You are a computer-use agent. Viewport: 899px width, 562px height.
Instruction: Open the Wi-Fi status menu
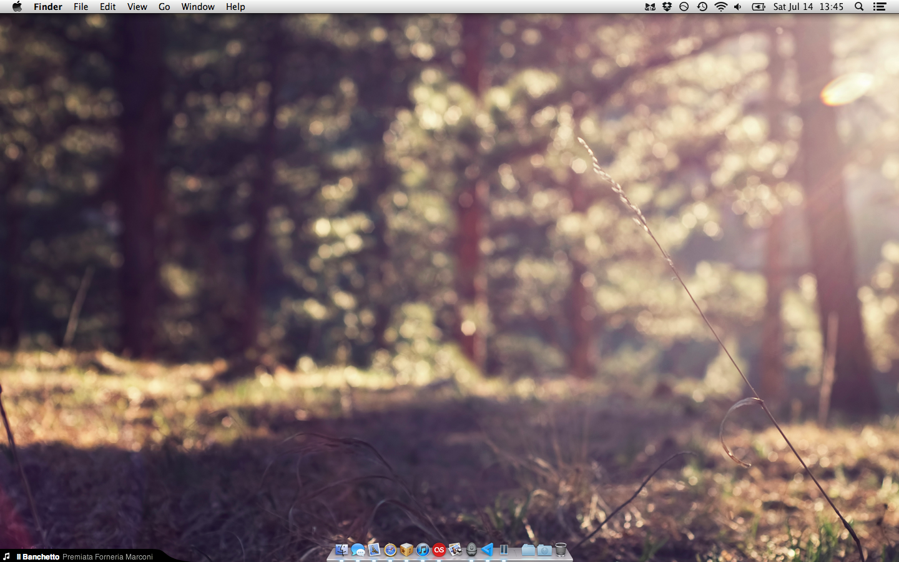[x=720, y=7]
